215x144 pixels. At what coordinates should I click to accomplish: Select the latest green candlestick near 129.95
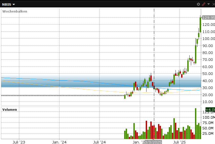click(x=200, y=25)
